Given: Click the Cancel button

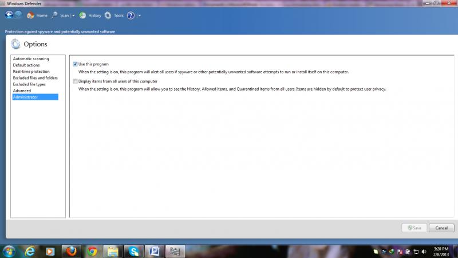Looking at the screenshot, I should click(441, 228).
